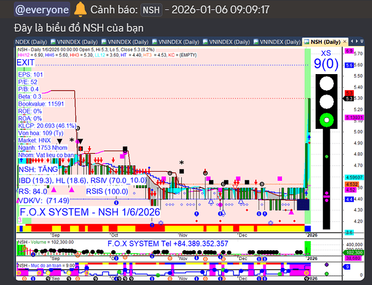Image resolution: width=372 pixels, height=285 pixels.
Task: Click F.O.X SYSTEM Tel +84.389.352.357 text
Action: coord(167,244)
